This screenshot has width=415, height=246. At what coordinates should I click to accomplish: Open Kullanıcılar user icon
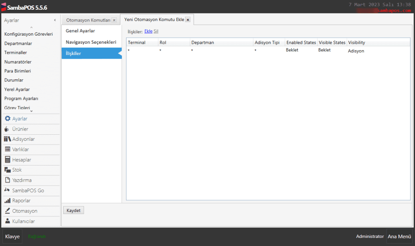point(7,221)
